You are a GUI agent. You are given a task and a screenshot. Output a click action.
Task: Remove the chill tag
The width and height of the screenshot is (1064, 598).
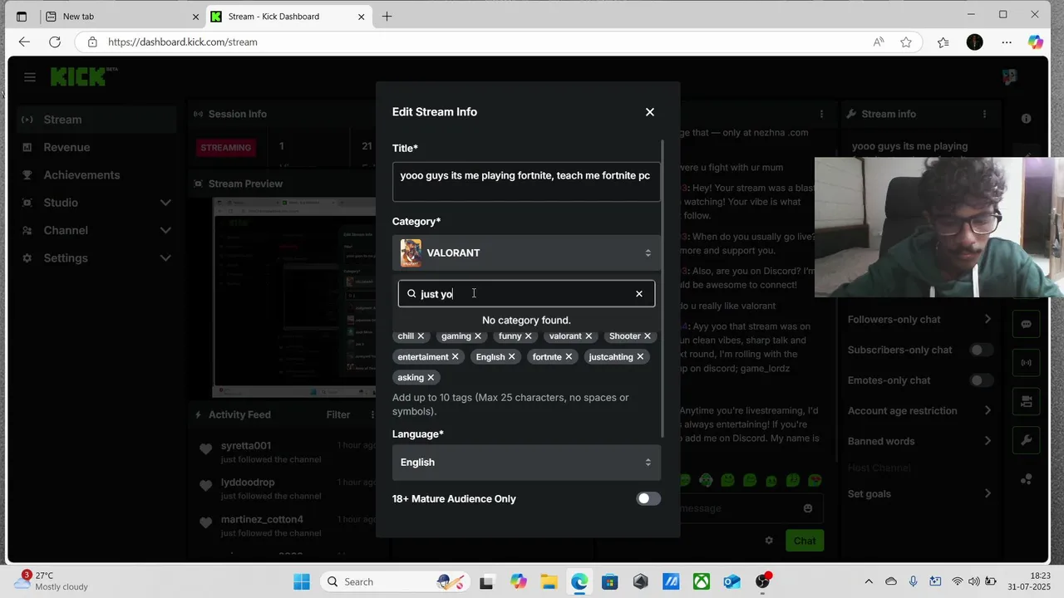coord(421,336)
